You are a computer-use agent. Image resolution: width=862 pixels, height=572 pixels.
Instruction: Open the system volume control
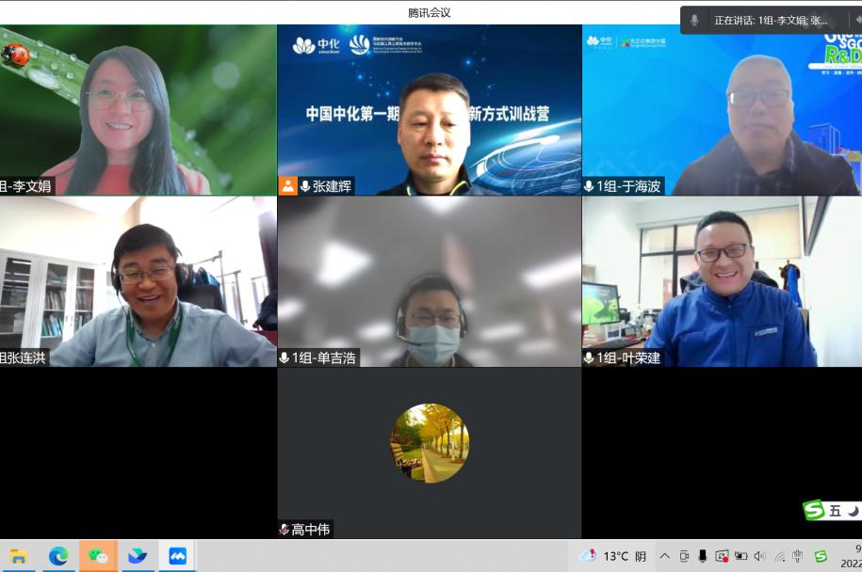[x=761, y=556]
